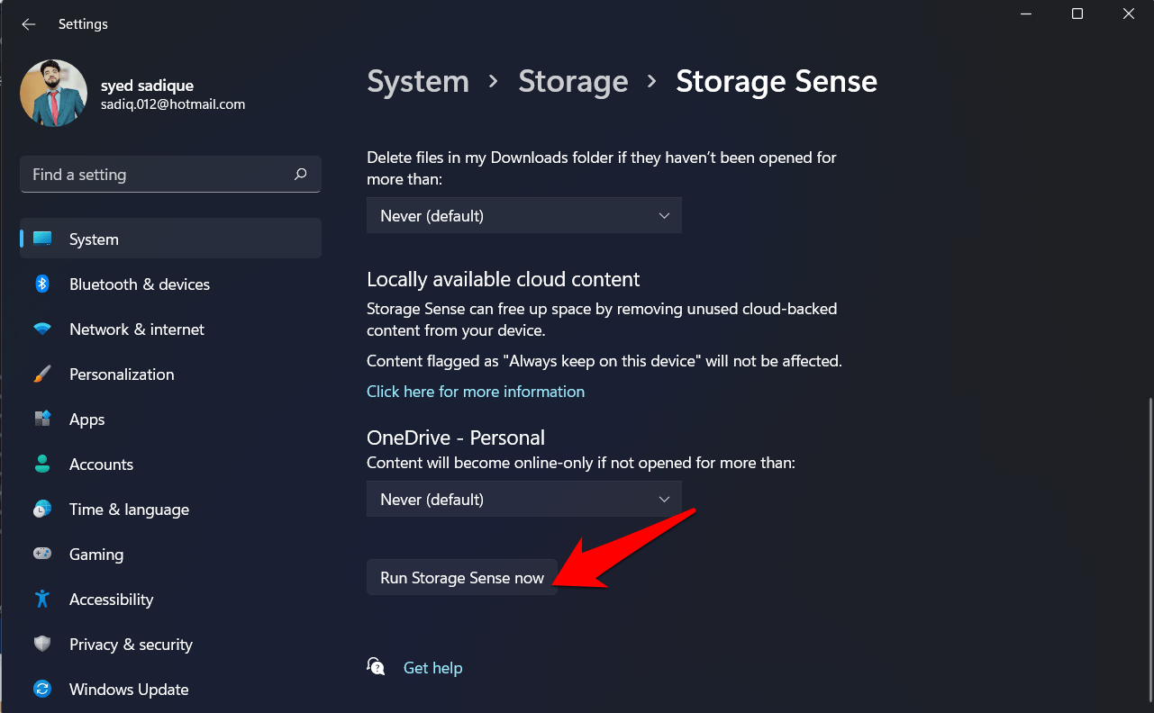Screen dimensions: 1154x713
Task: Open the Downloads folder deletion dropdown
Action: (523, 216)
